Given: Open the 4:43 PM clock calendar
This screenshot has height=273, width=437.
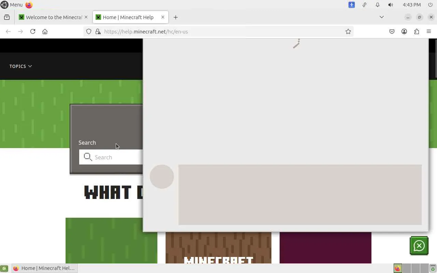Looking at the screenshot, I should click(x=412, y=5).
